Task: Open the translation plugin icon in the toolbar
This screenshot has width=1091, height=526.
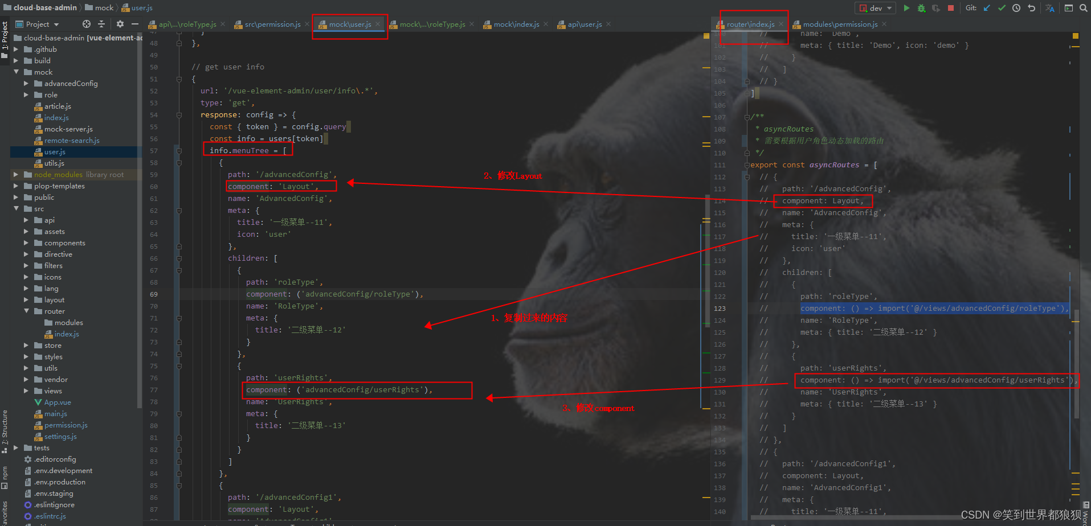Action: point(1050,8)
